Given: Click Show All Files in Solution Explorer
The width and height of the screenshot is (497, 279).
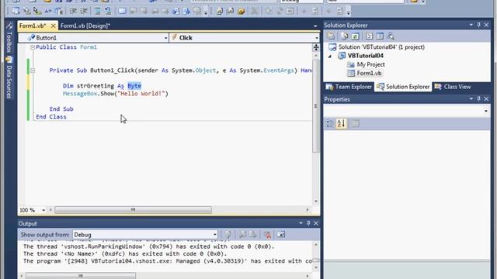Looking at the screenshot, I should 345,36.
